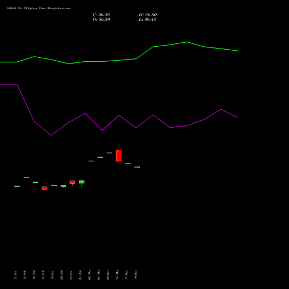Click the IREDA 154 PE Option Chart title

(x=39, y=9)
